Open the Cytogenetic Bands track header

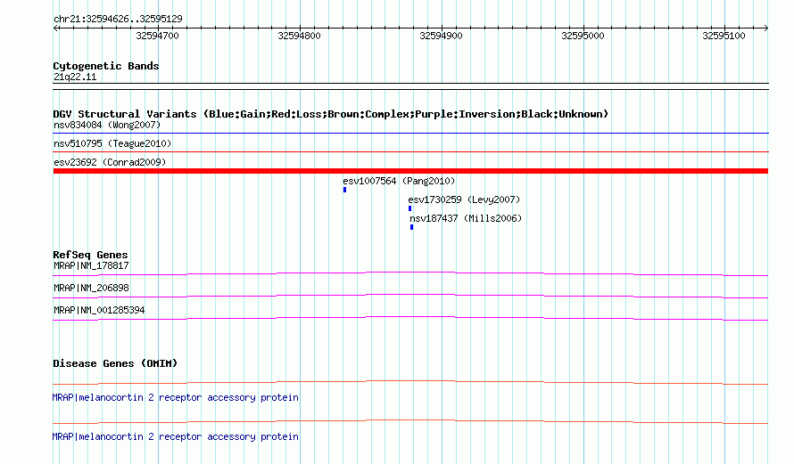pos(106,66)
